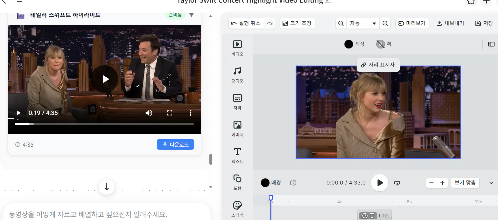498x220 pixels.
Task: Focus the chat prompt input field
Action: tap(106, 214)
